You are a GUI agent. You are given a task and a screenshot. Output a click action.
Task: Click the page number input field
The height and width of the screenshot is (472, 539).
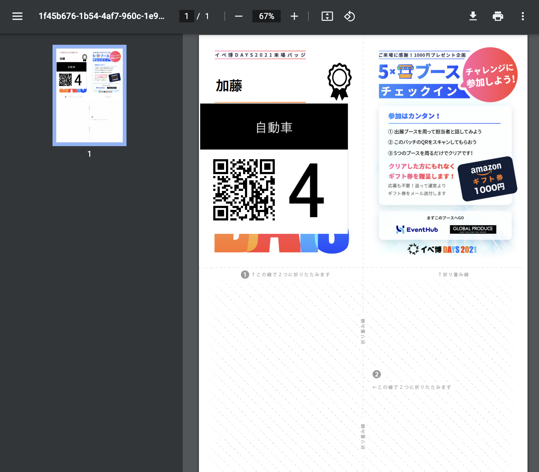(187, 16)
